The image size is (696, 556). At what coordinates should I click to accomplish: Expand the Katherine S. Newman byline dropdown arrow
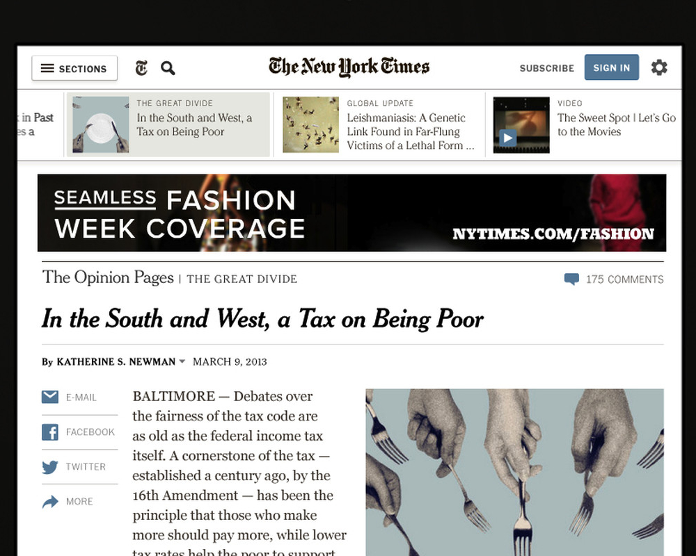(x=182, y=361)
